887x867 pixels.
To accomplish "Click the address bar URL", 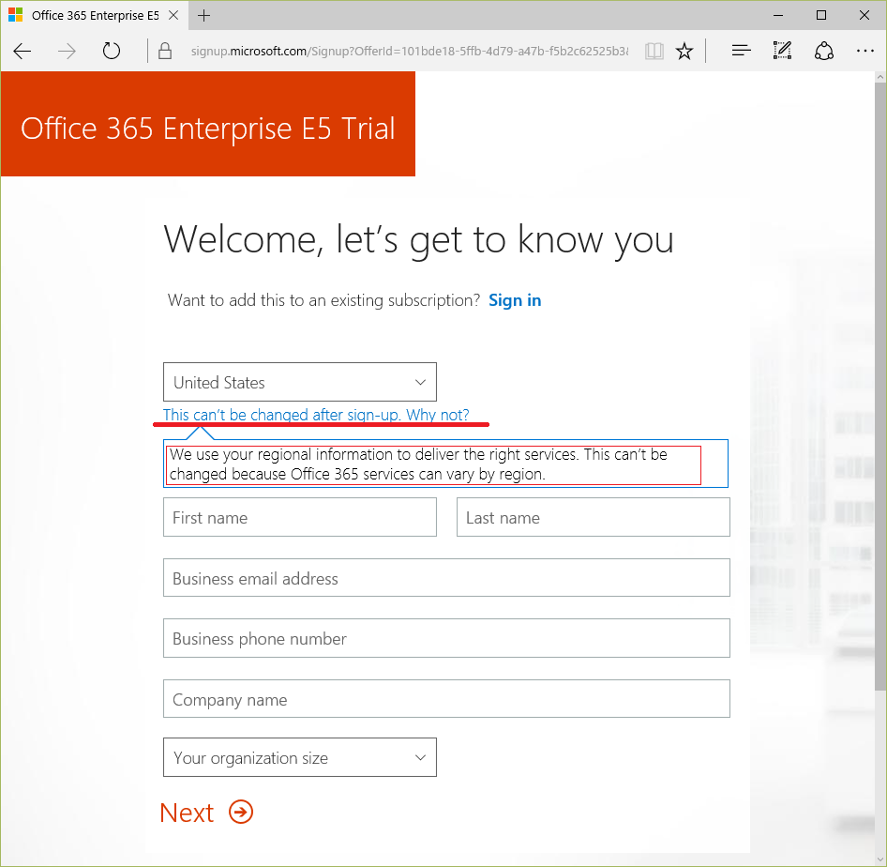I will pyautogui.click(x=409, y=51).
